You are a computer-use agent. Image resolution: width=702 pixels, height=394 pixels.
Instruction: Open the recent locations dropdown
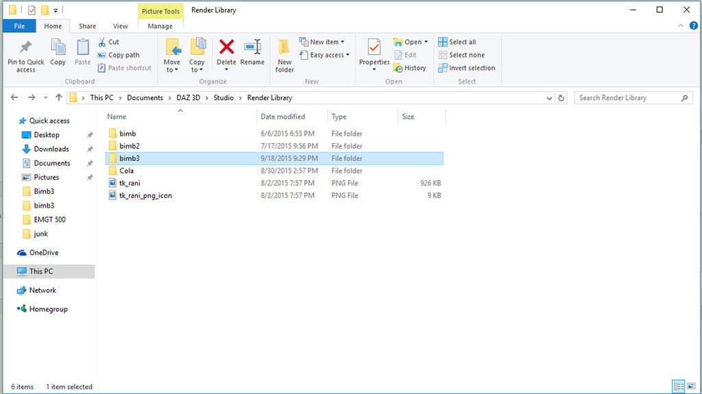(x=46, y=97)
